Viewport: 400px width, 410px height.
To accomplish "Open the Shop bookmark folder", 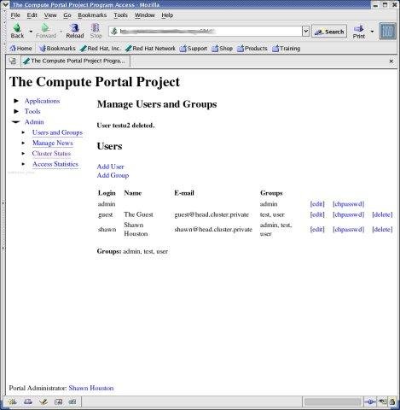I will coord(223,49).
